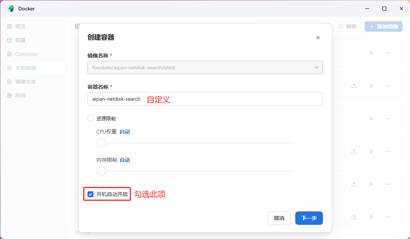The width and height of the screenshot is (410, 239).
Task: Enable the 资源限制 checkbox
Action: pos(90,118)
